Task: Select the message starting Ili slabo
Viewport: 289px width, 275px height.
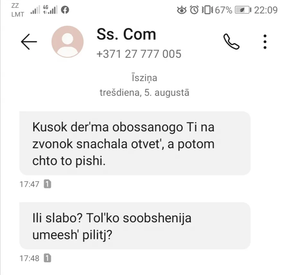Action: [x=135, y=226]
